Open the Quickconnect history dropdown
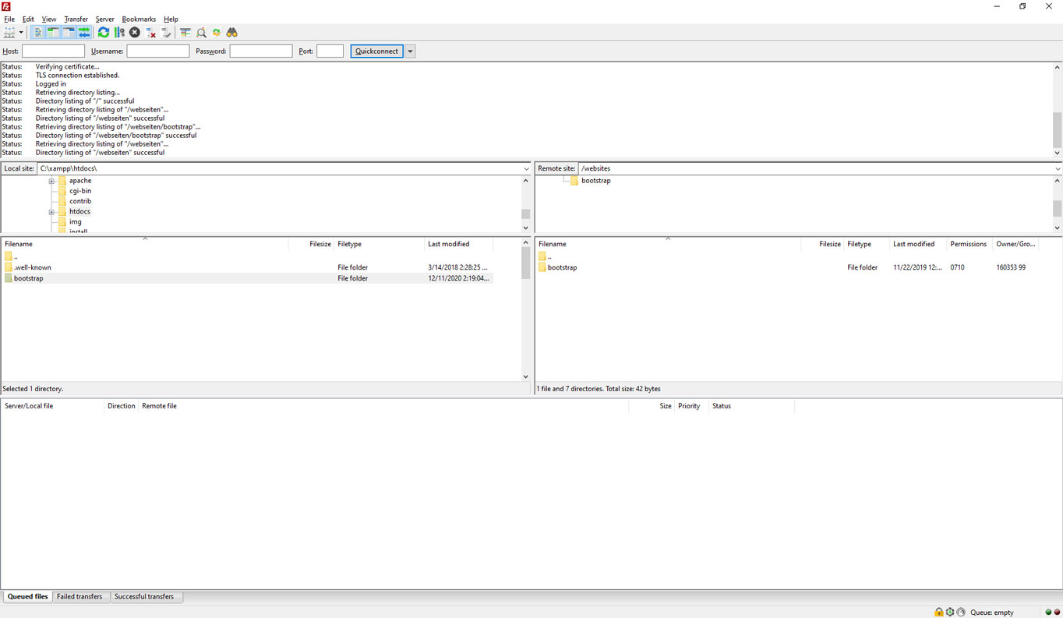 coord(410,51)
